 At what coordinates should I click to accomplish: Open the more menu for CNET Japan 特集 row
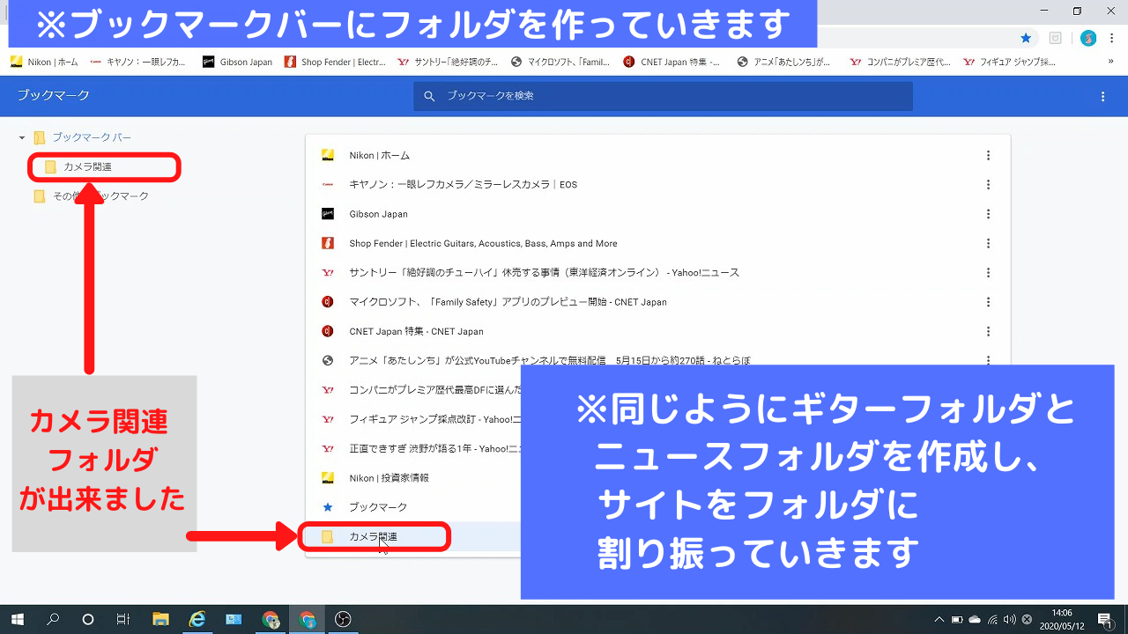point(988,332)
